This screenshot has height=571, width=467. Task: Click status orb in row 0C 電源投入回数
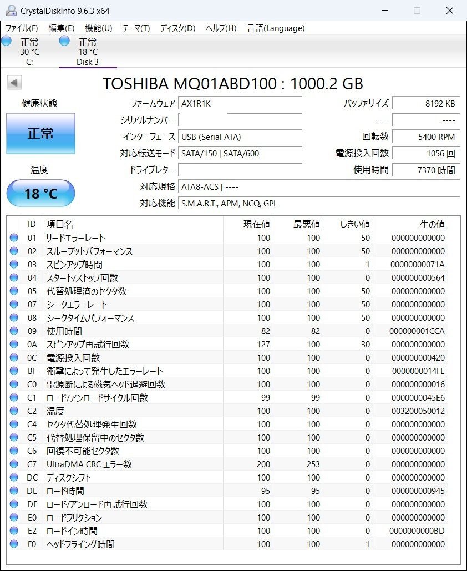pyautogui.click(x=14, y=357)
